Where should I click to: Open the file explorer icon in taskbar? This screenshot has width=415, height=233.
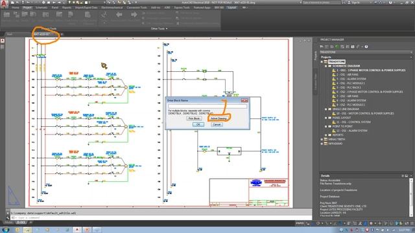click(27, 230)
